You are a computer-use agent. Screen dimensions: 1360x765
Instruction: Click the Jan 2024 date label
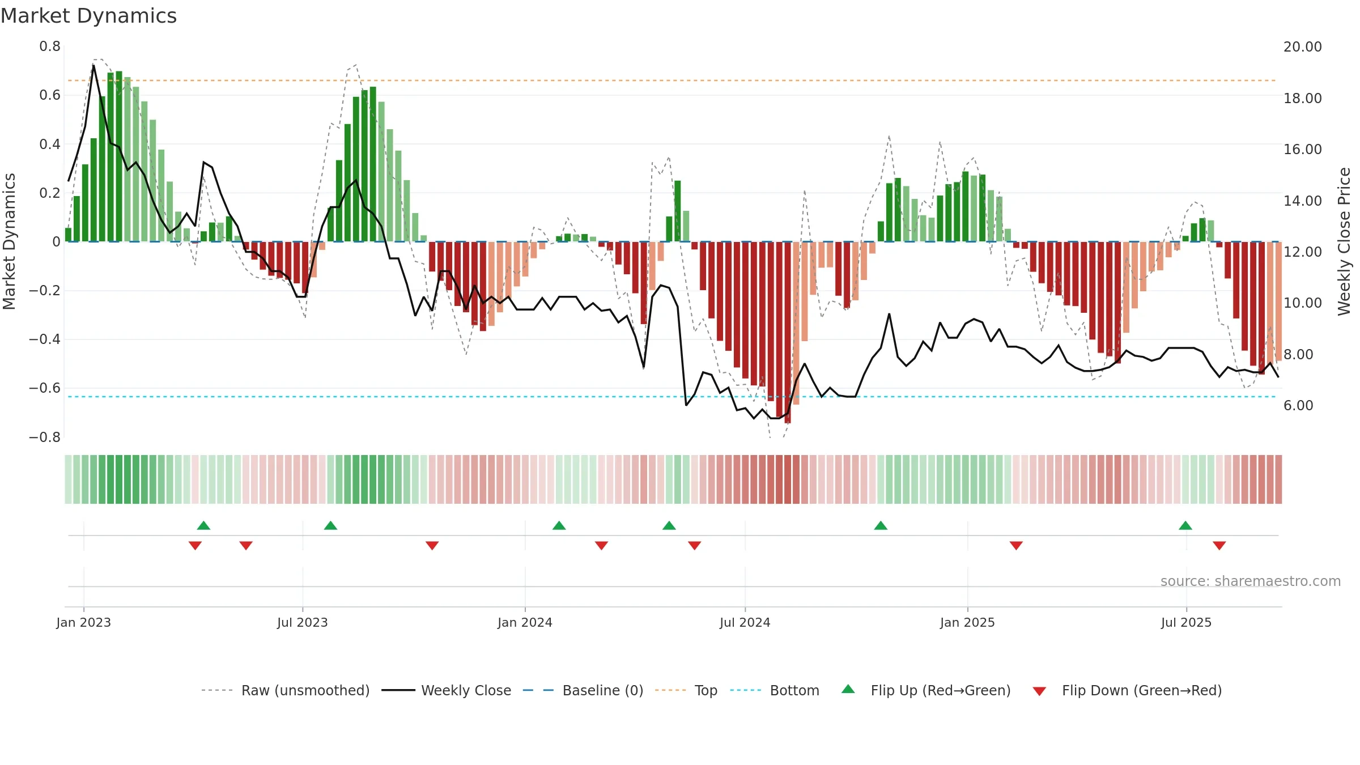[525, 622]
